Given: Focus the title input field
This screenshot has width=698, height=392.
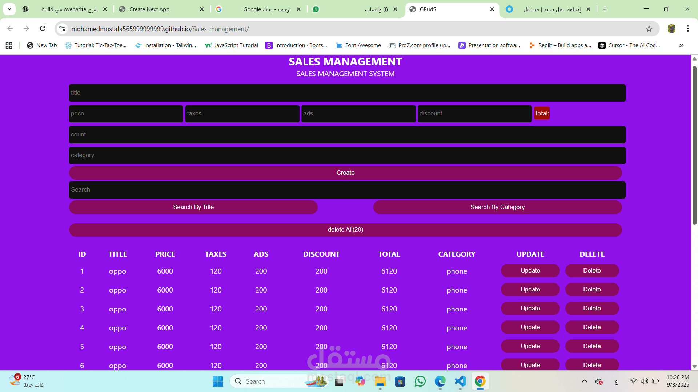Looking at the screenshot, I should pos(347,93).
